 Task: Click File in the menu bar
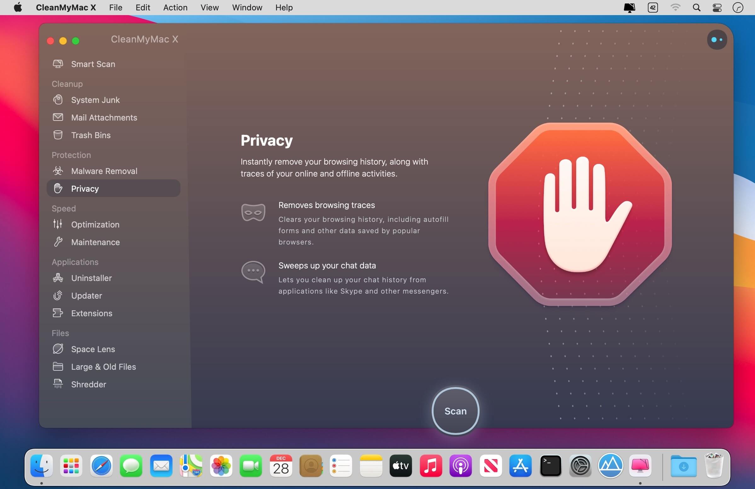[x=115, y=7]
